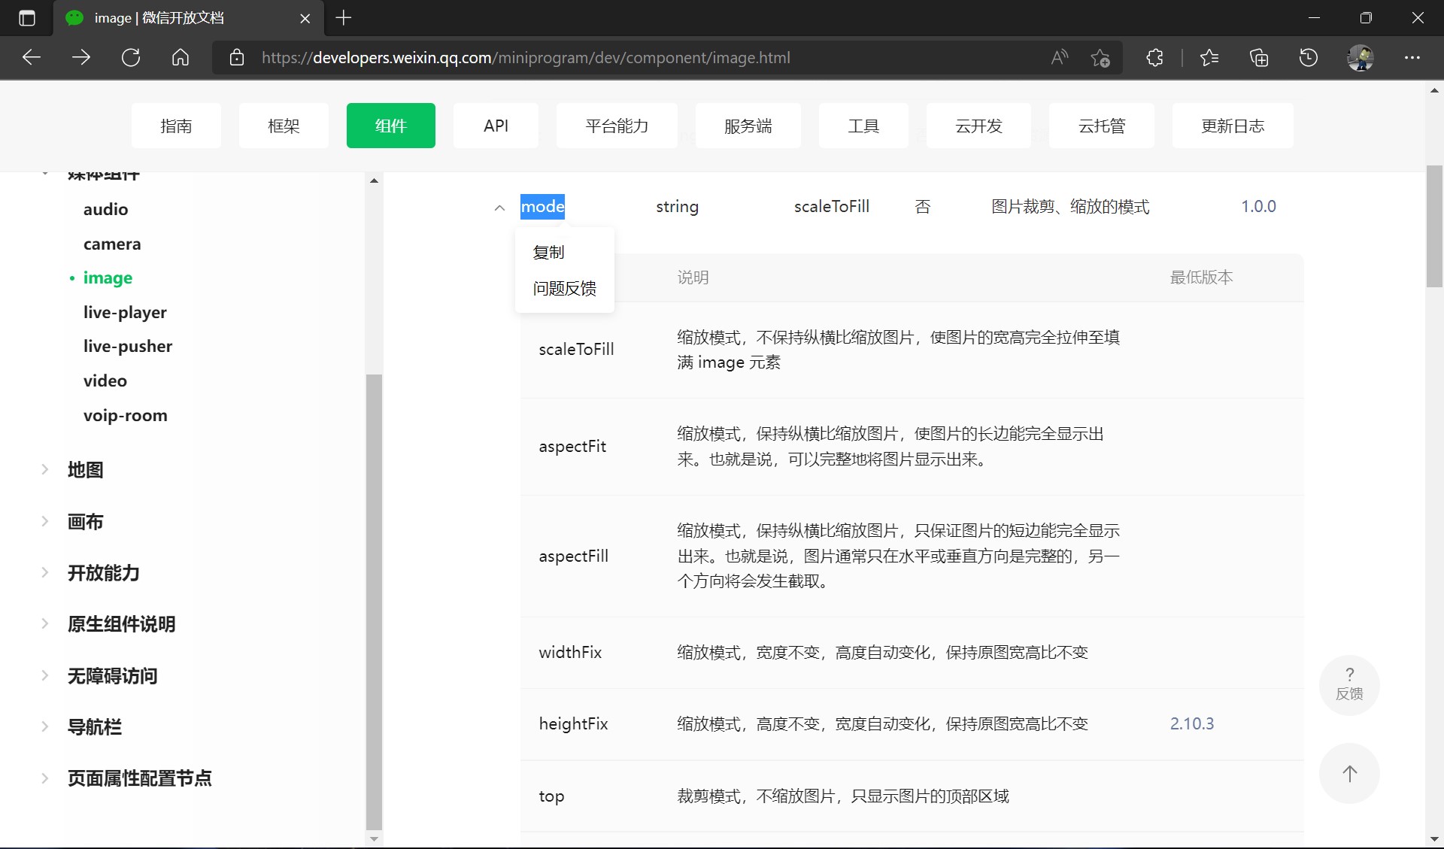Open the 反馈 question mark button
This screenshot has height=849, width=1444.
pos(1349,684)
